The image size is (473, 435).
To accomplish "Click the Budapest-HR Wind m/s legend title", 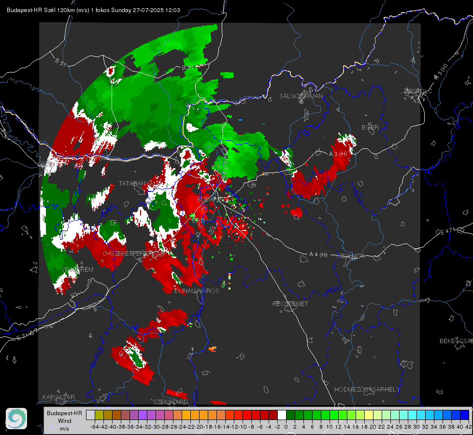I will pos(65,420).
